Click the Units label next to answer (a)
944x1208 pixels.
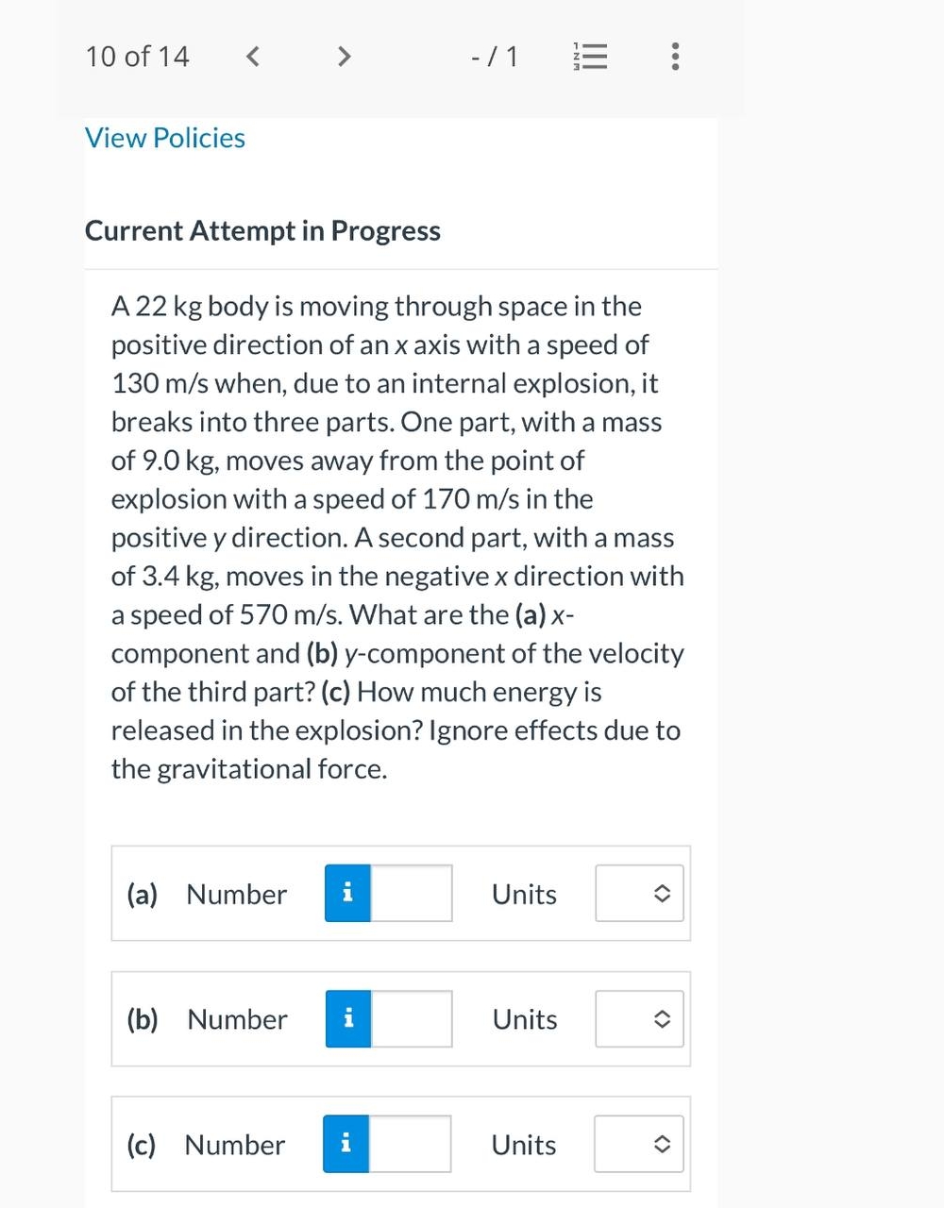(x=523, y=893)
